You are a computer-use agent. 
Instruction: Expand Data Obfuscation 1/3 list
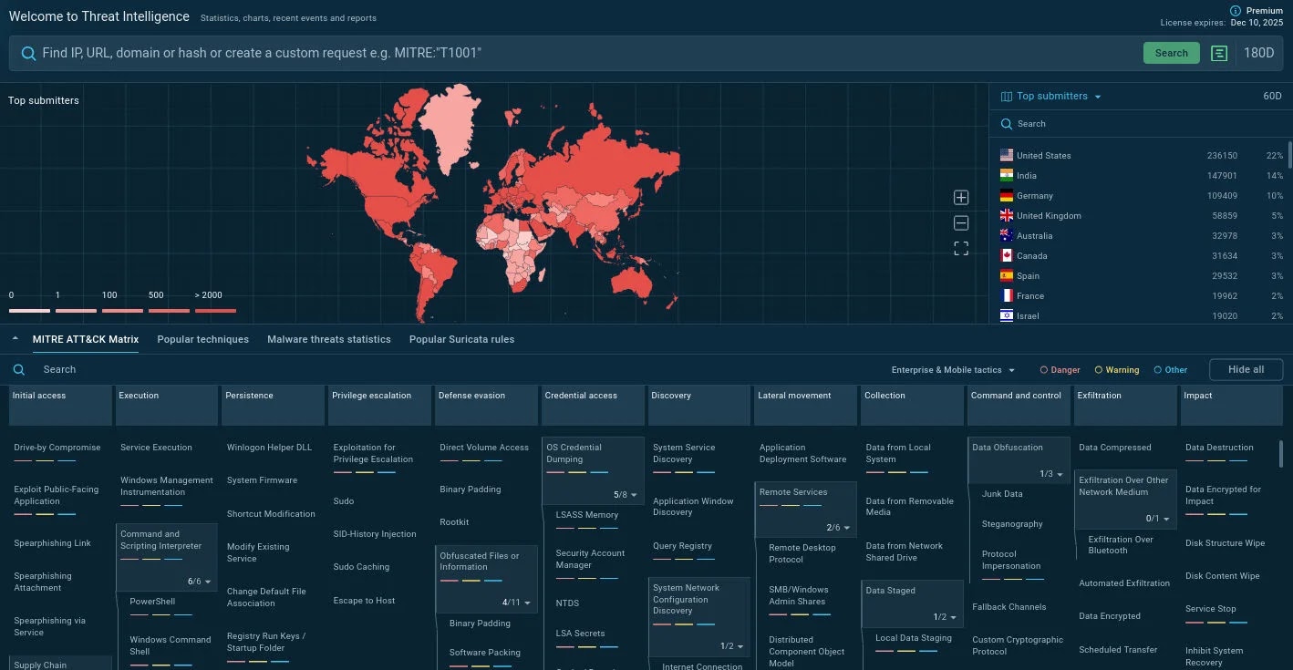1051,474
